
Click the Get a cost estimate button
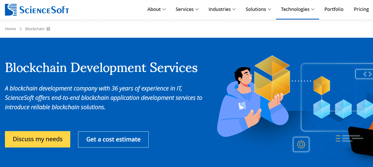[113, 139]
